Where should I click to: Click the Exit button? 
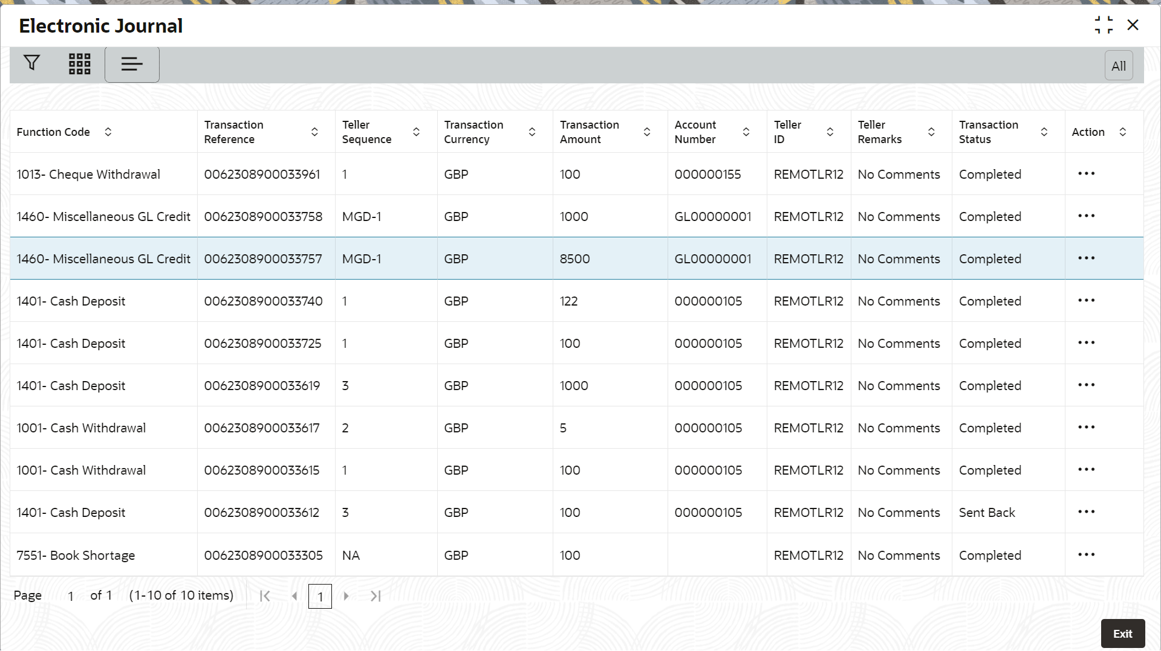1122,633
